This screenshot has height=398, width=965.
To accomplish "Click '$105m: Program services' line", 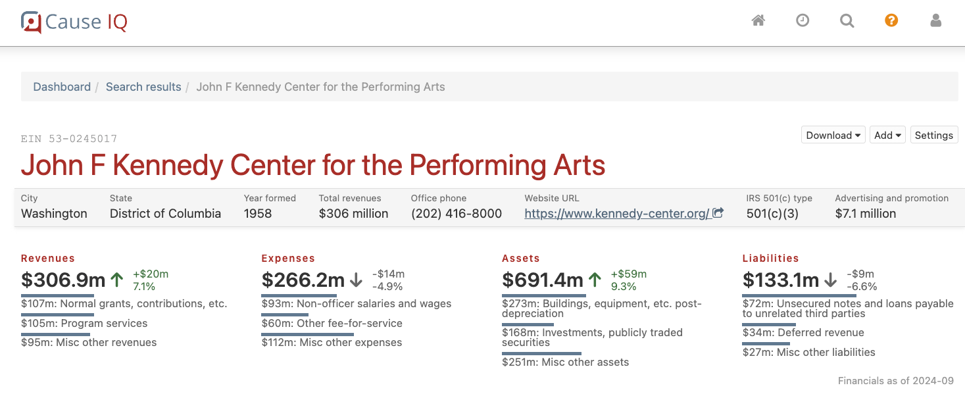I will point(84,323).
